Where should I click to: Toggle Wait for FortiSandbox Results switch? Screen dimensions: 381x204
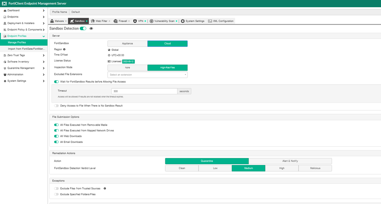[57, 82]
